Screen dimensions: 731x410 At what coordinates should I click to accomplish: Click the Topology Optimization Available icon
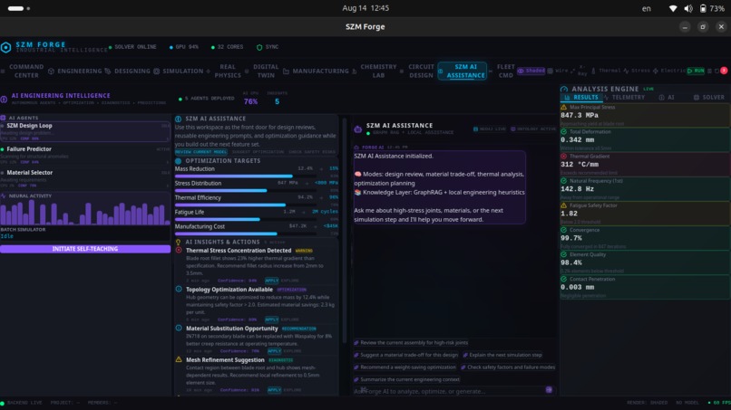[x=179, y=290]
